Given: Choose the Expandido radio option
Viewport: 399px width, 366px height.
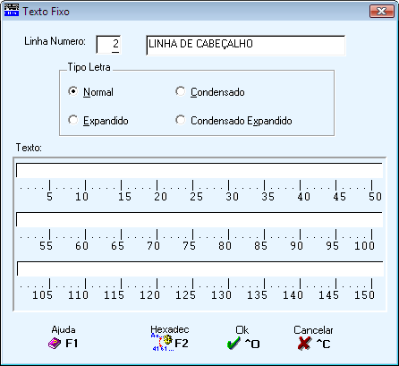Looking at the screenshot, I should (73, 120).
